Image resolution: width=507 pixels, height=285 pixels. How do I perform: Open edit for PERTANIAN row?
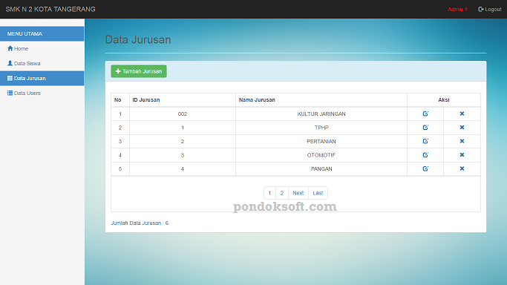tap(425, 141)
